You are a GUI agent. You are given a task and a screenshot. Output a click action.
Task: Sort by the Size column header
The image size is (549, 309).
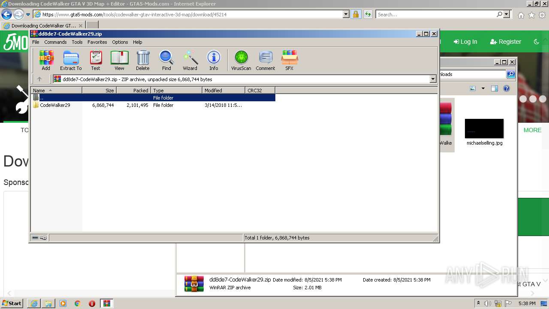(99, 90)
